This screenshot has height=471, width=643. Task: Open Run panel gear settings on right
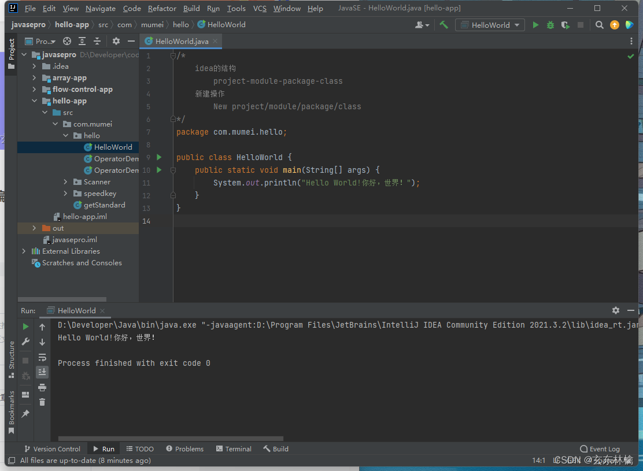[x=615, y=310]
